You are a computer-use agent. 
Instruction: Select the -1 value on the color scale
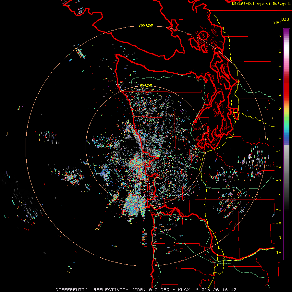(279, 152)
